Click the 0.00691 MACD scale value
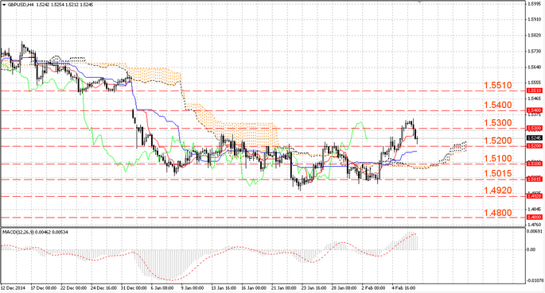 534,230
